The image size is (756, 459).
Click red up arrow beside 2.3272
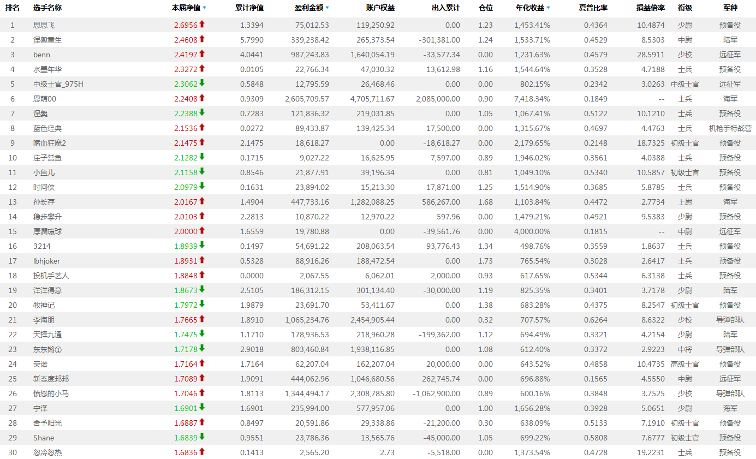tap(202, 68)
